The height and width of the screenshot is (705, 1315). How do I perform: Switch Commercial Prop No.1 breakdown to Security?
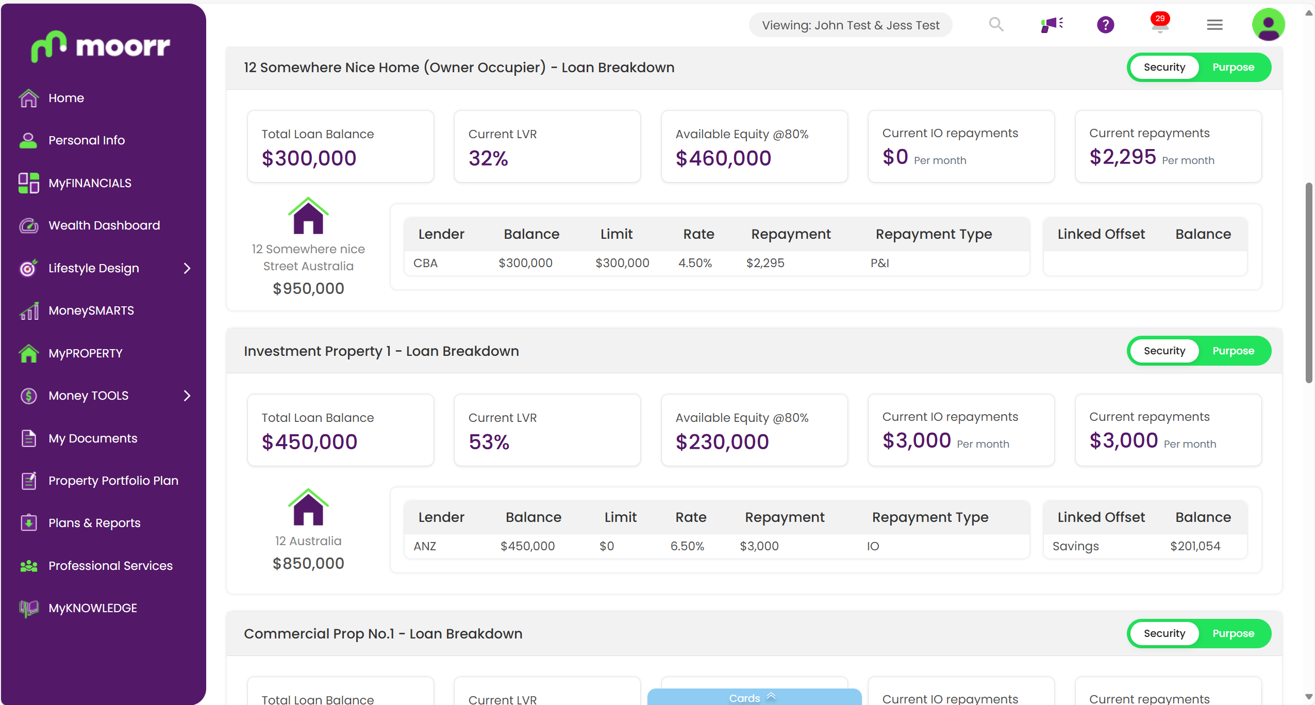[1164, 633]
